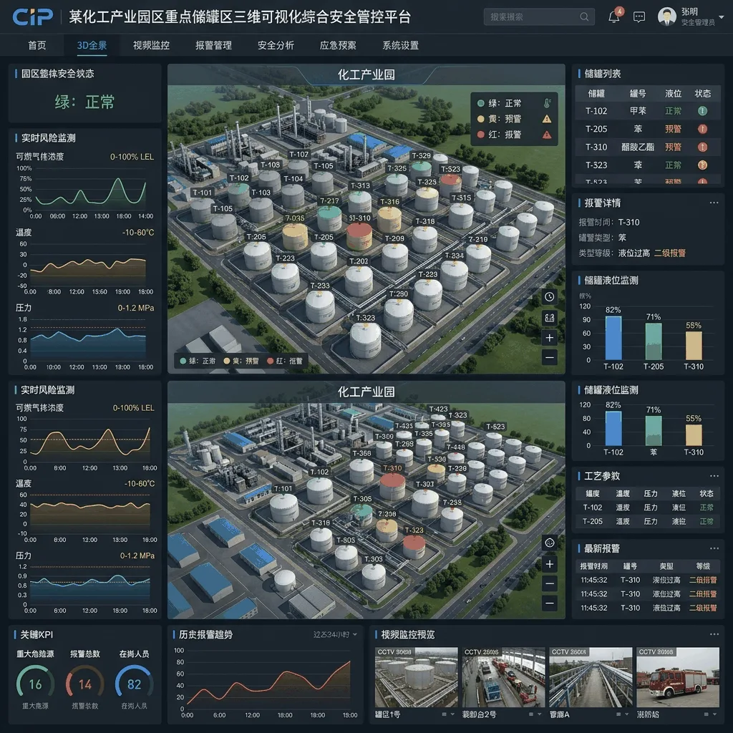
Task: Click the square icon beside 罐区1号
Action: coord(444,714)
